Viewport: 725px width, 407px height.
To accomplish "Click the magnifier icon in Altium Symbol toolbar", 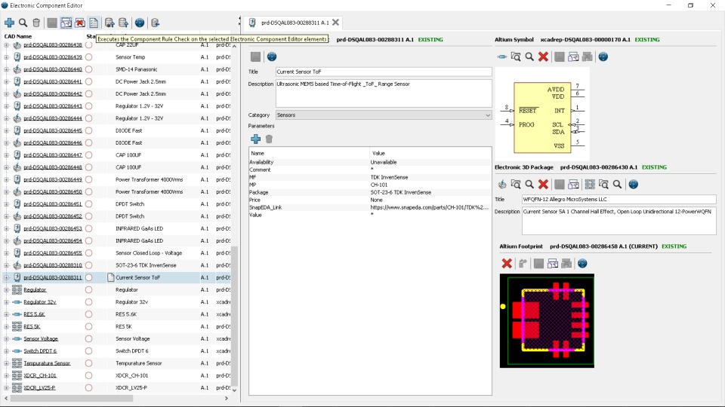I will tap(529, 57).
